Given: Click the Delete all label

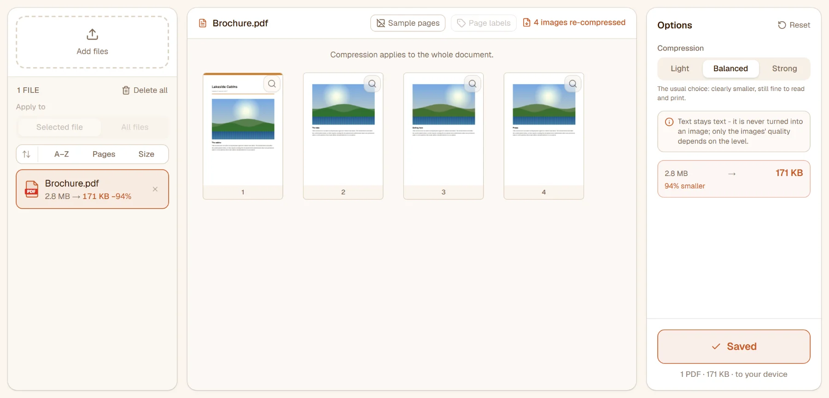Looking at the screenshot, I should [x=151, y=90].
